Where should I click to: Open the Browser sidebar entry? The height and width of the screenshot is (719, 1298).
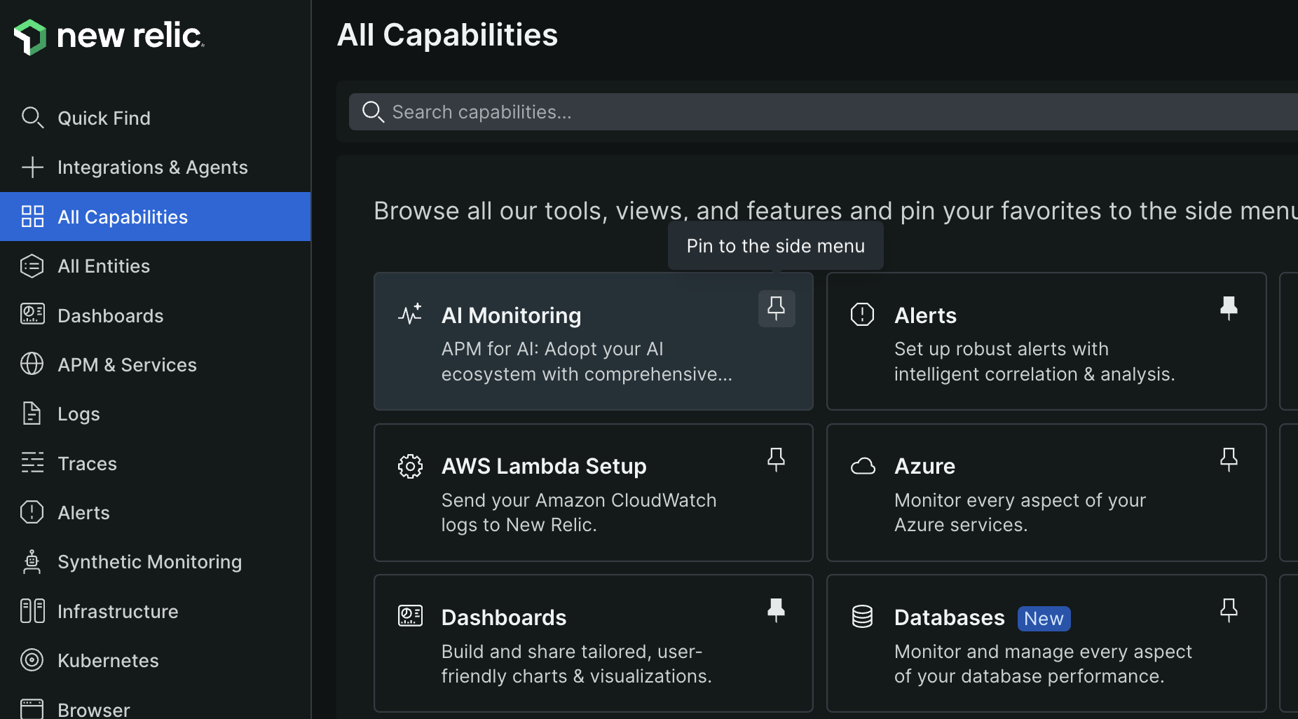[93, 707]
